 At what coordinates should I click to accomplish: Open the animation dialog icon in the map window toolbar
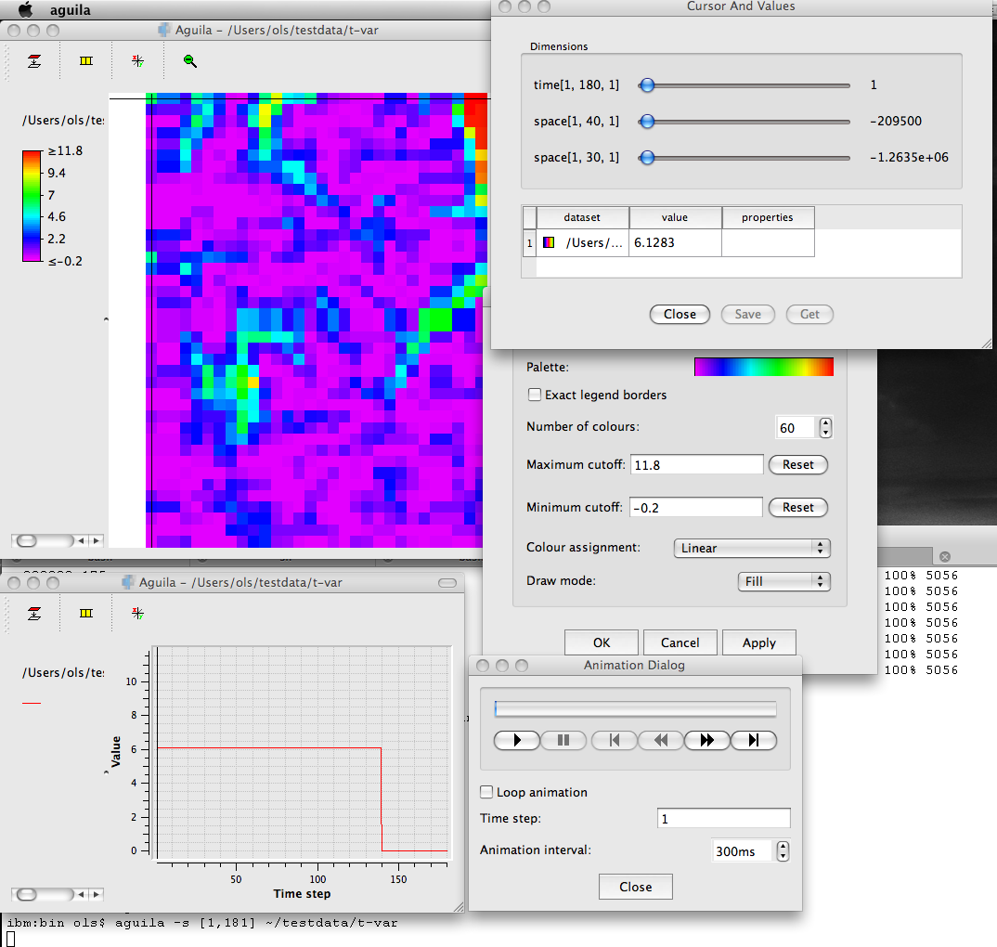tap(85, 61)
